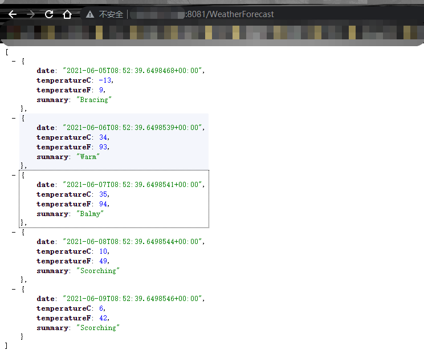The height and width of the screenshot is (362, 424).
Task: Collapse the last object dated 2021-06-09
Action: 14,289
